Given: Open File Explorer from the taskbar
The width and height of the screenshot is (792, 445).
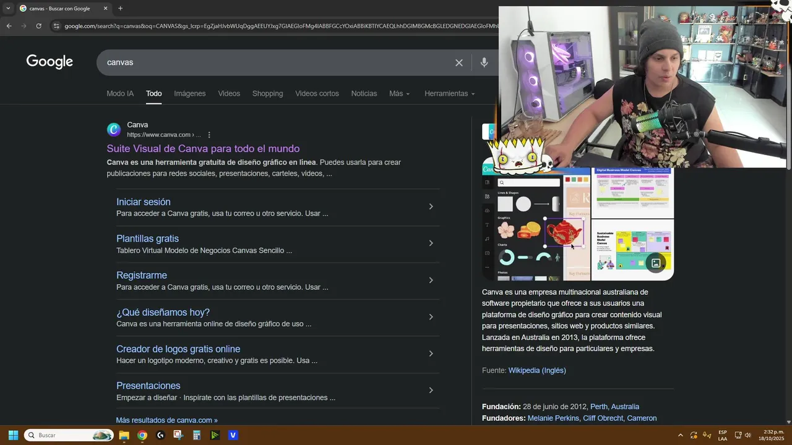Looking at the screenshot, I should (x=124, y=435).
